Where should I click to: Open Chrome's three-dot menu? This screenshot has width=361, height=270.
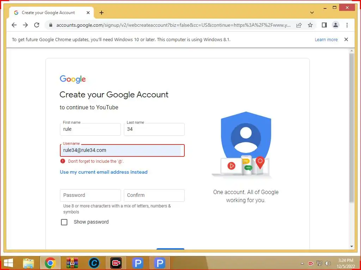click(347, 25)
